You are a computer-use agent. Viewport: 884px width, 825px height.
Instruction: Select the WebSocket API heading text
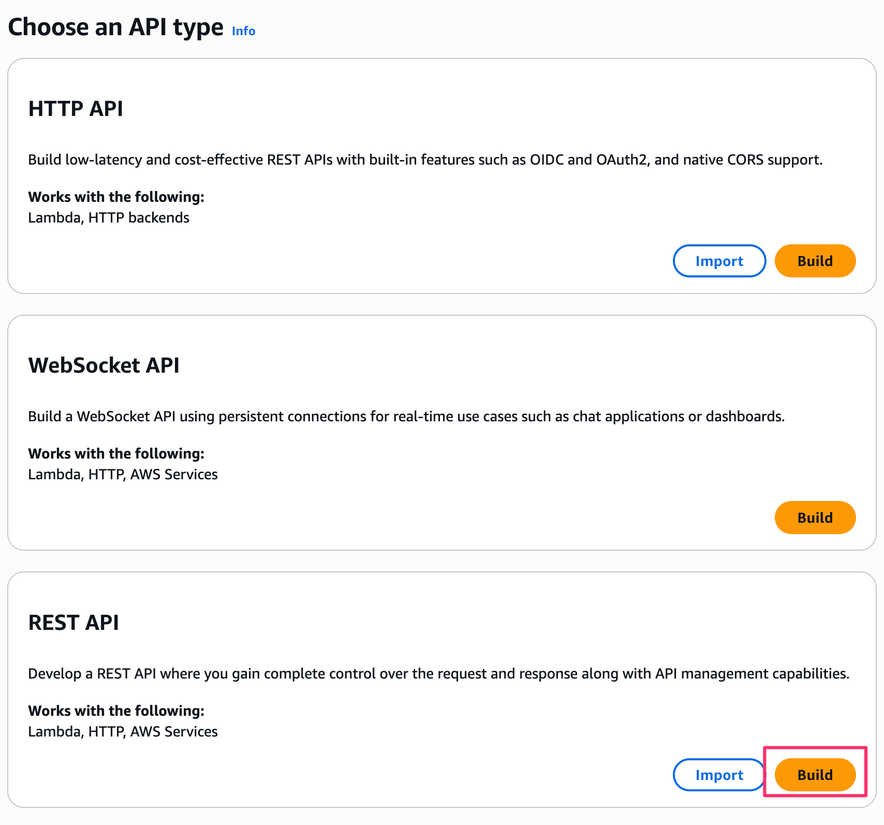104,365
